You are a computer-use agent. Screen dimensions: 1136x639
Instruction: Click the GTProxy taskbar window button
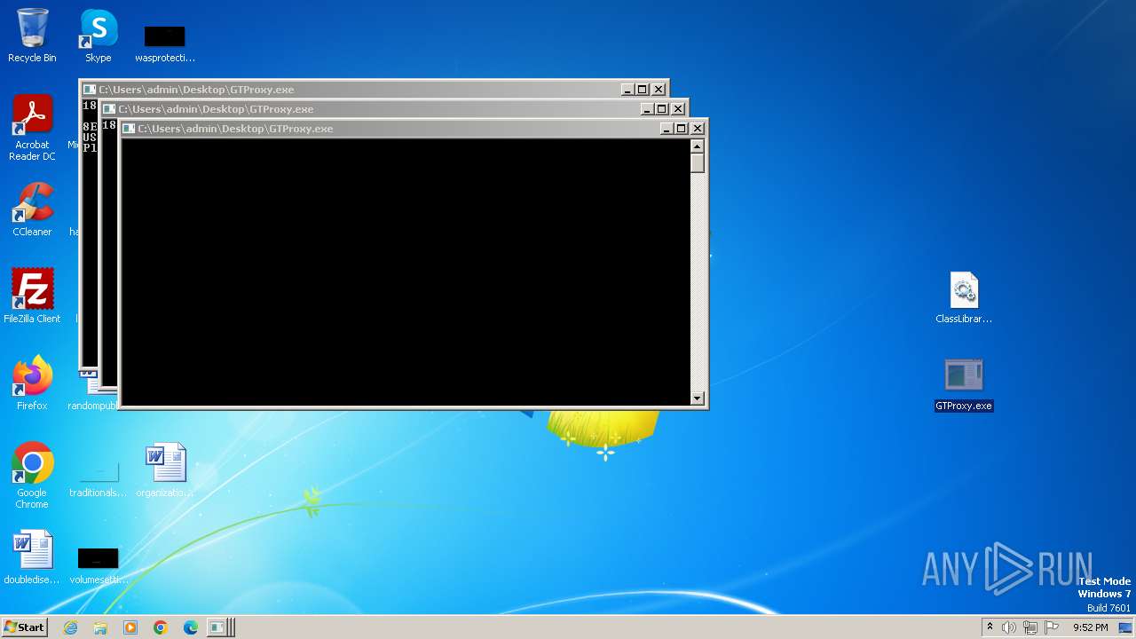tap(221, 627)
